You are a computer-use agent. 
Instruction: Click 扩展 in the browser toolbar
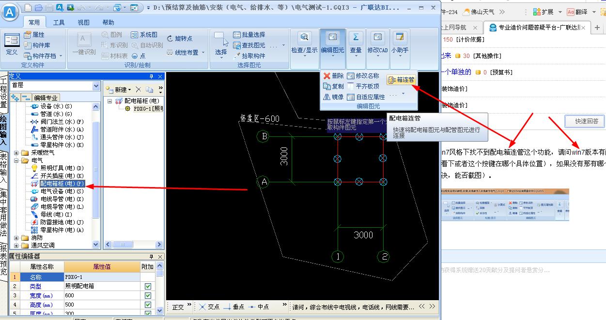click(544, 12)
